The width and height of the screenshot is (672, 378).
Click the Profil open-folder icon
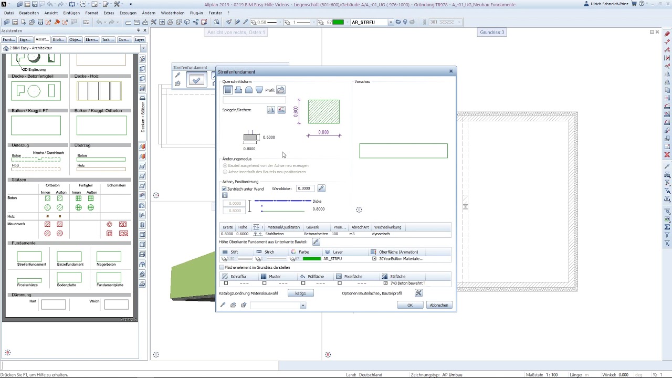[281, 90]
